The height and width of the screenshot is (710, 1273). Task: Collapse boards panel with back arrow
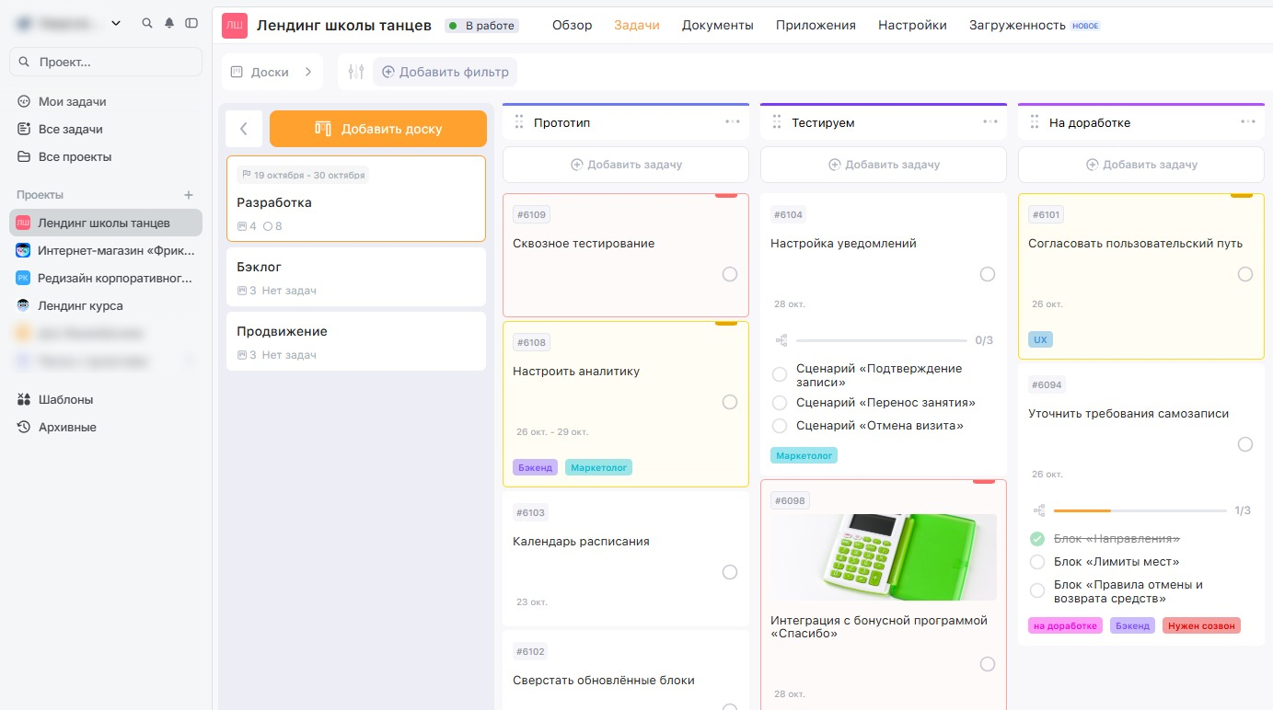pyautogui.click(x=244, y=129)
